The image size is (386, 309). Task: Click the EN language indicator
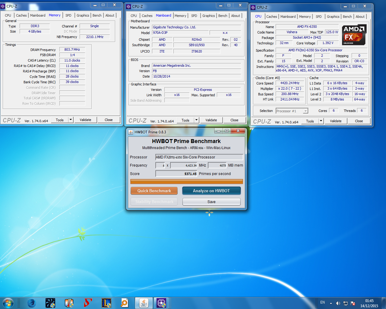click(323, 302)
